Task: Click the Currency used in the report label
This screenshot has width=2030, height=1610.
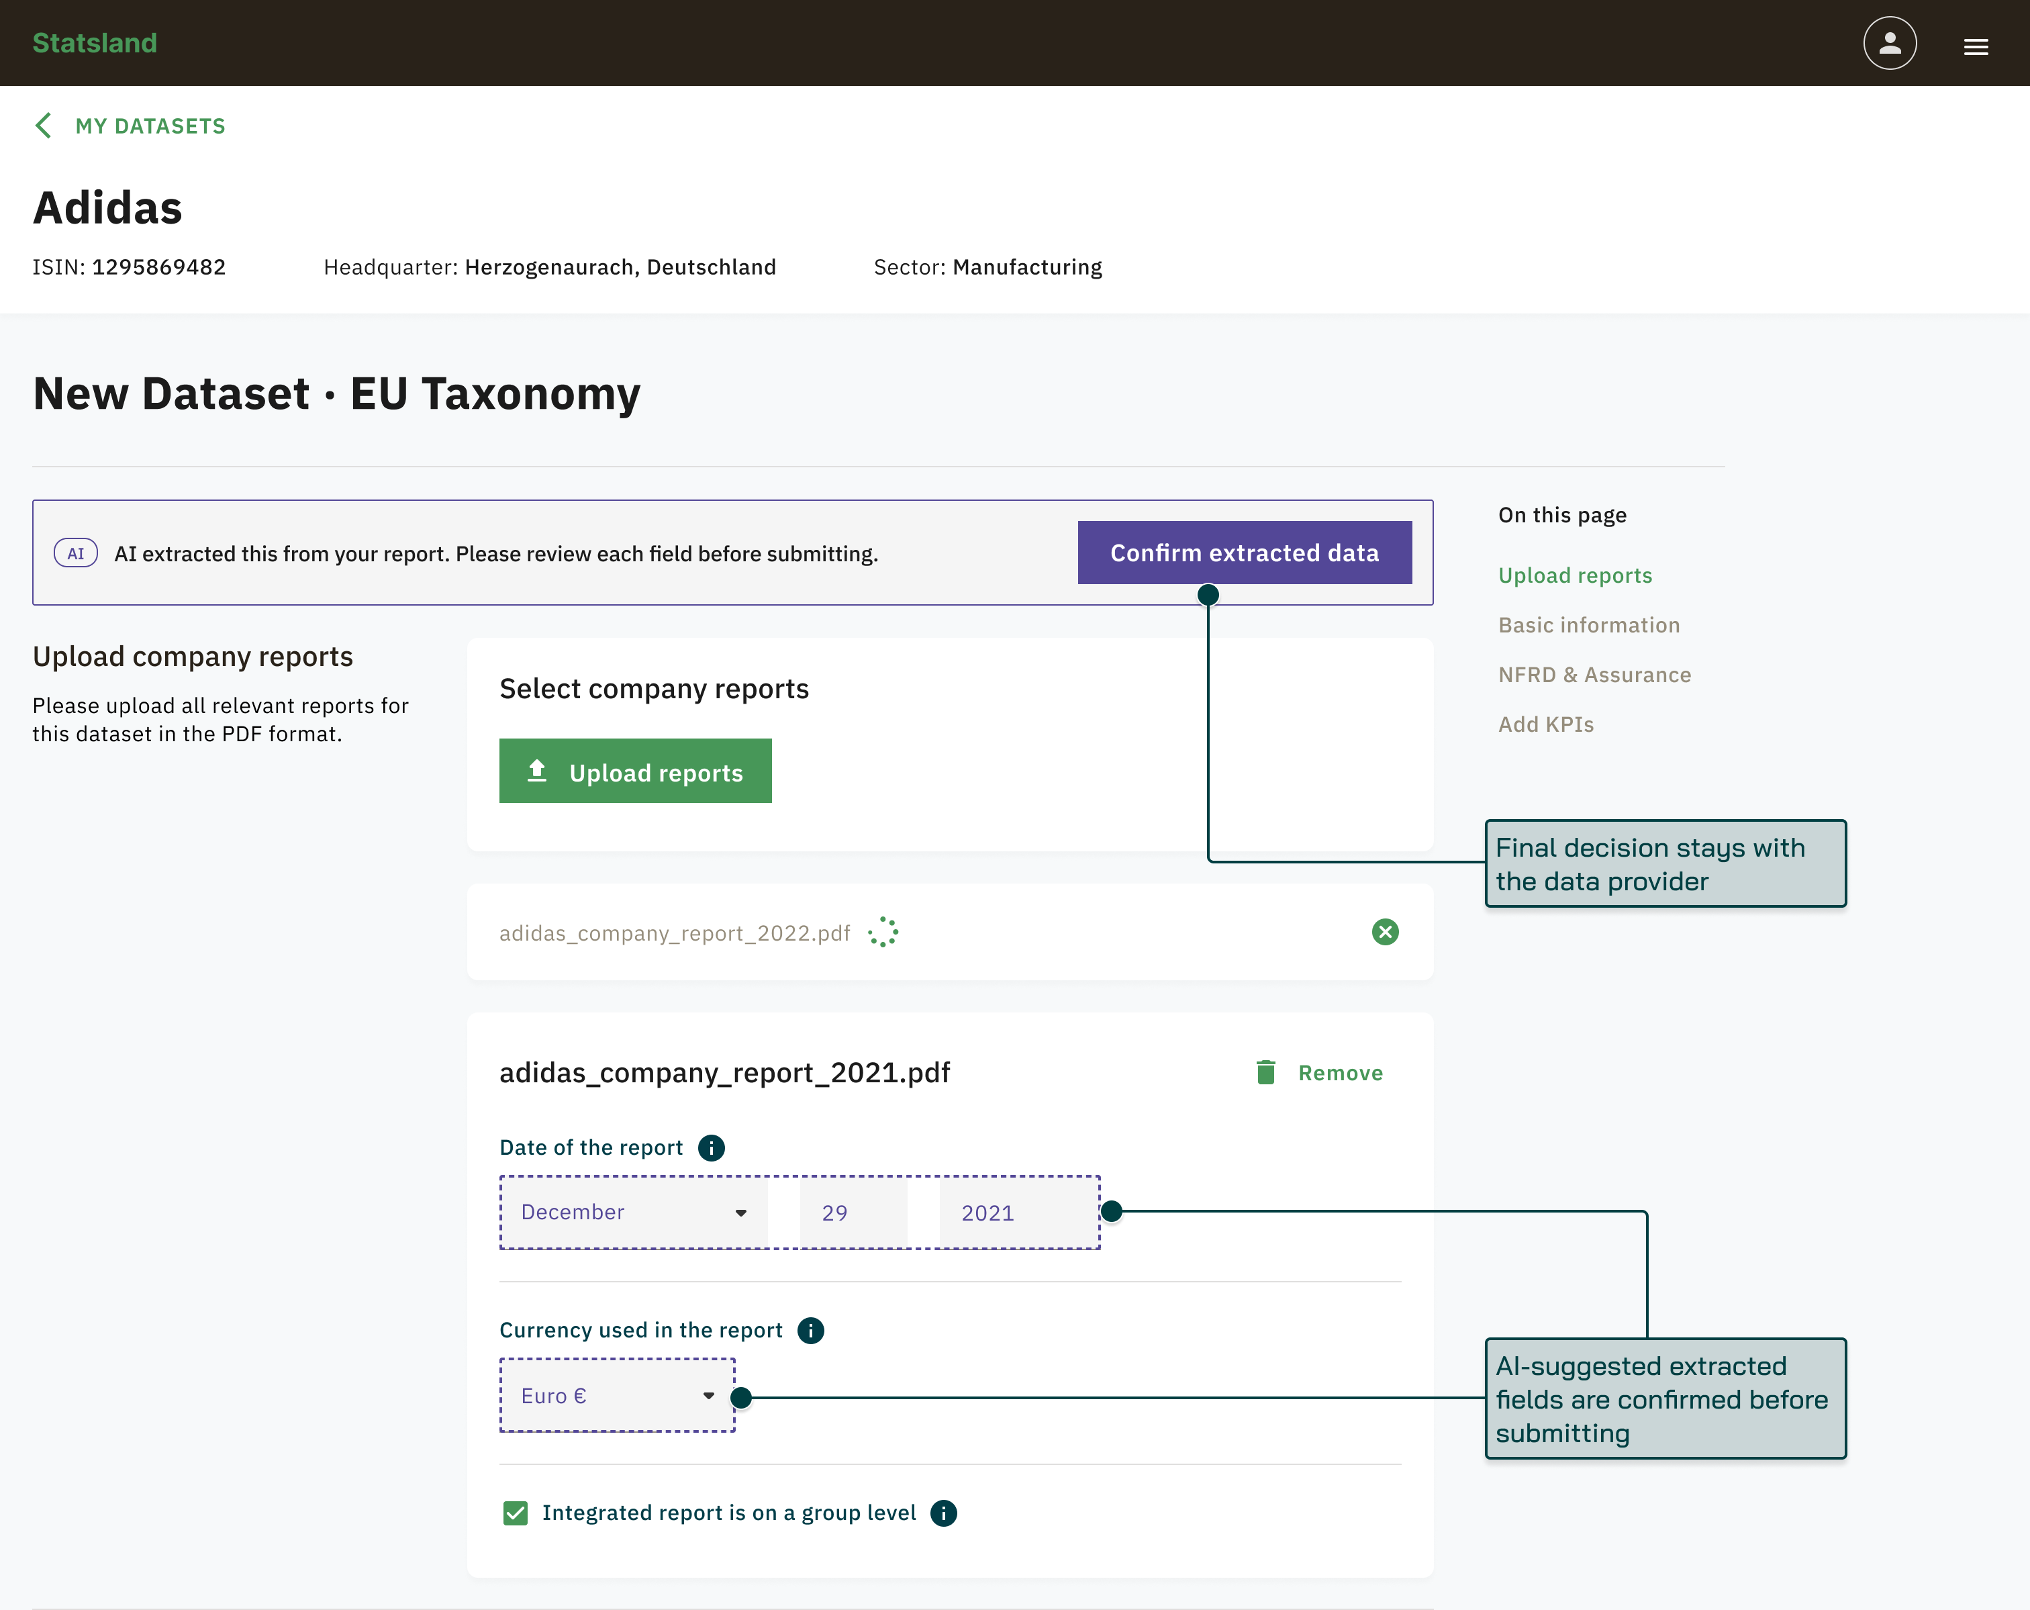Action: [x=640, y=1331]
